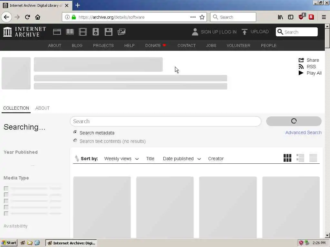Screen dimensions: 330x247
Task: Focus the Firefox search bar
Action: (233, 17)
